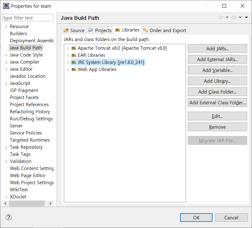This screenshot has height=228, width=252.
Task: Click the EAR Libraries icon
Action: [x=74, y=55]
